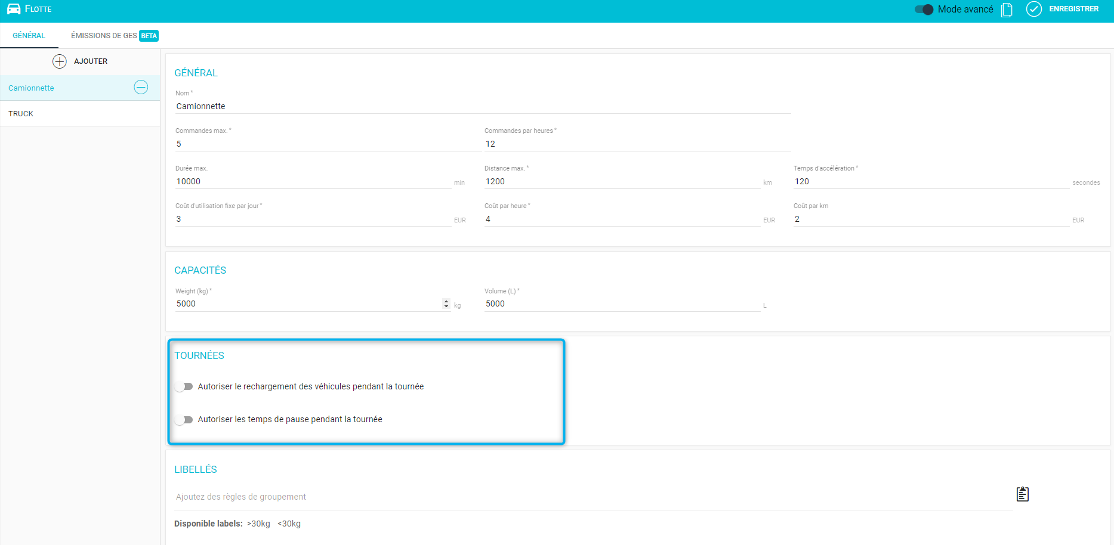Edit the Durée max. field

(x=313, y=181)
